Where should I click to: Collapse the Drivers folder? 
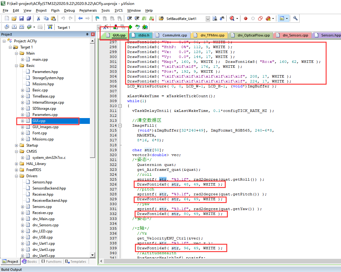pyautogui.click(x=16, y=176)
